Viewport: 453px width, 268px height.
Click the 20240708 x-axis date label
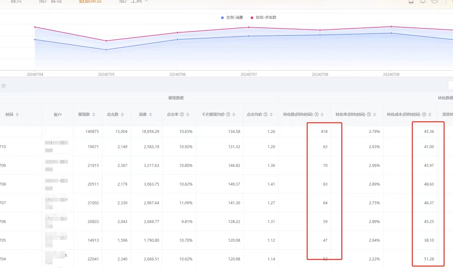320,75
